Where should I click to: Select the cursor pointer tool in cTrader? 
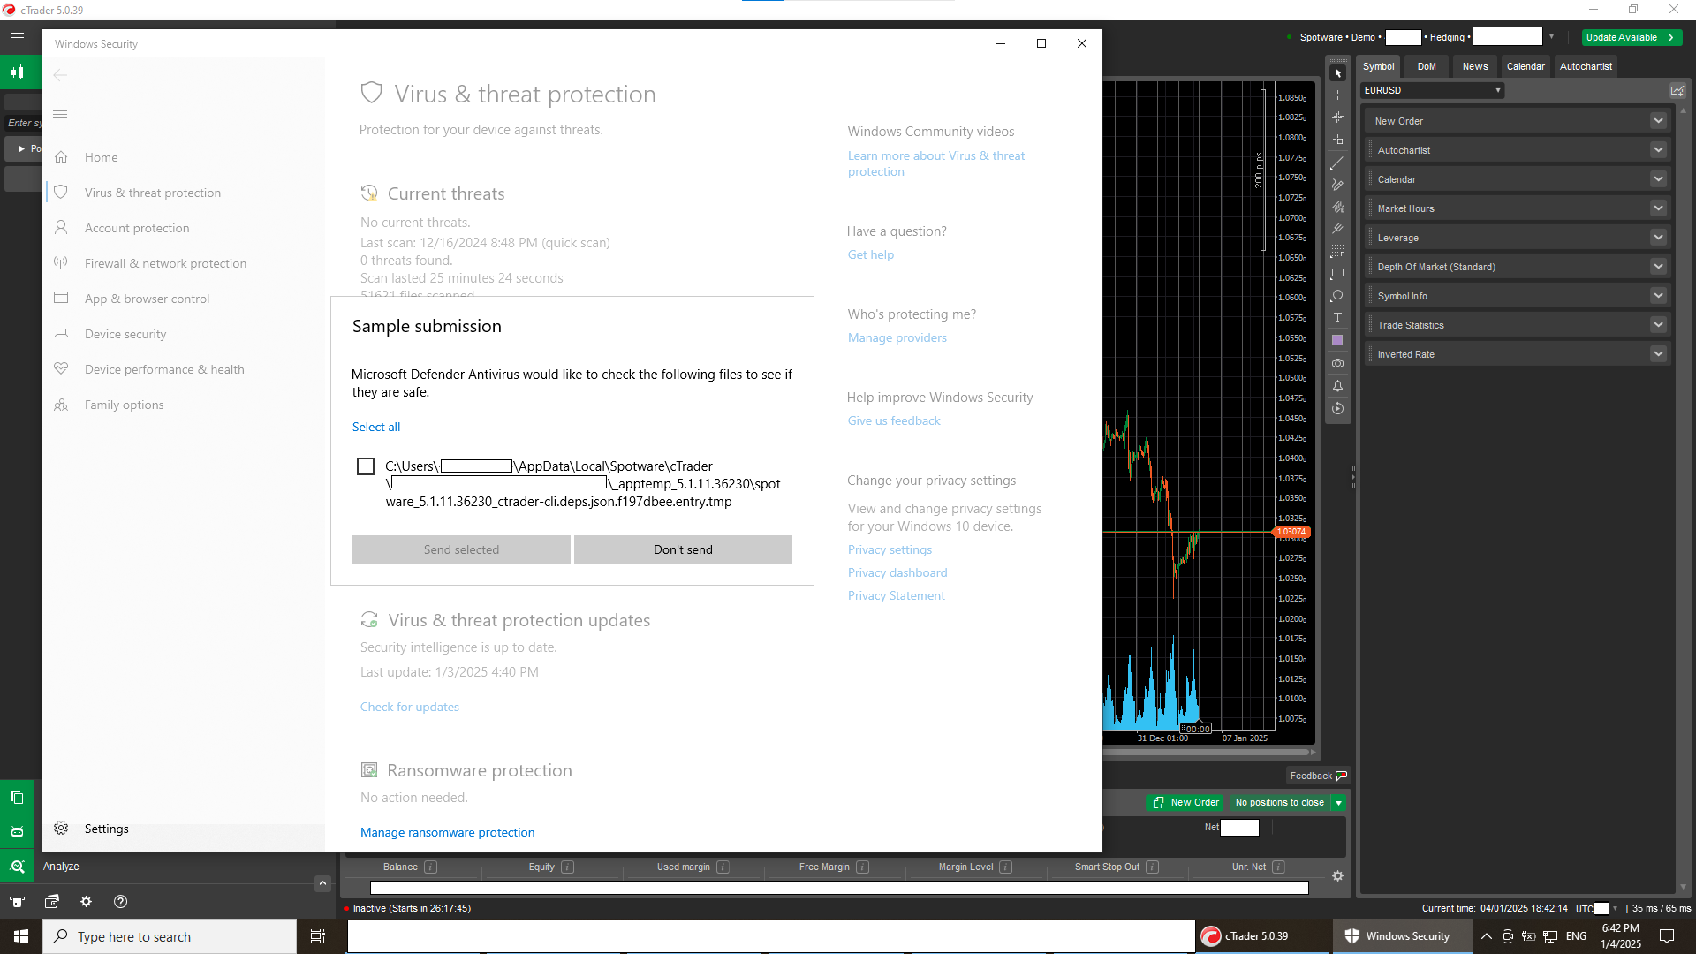1337,73
